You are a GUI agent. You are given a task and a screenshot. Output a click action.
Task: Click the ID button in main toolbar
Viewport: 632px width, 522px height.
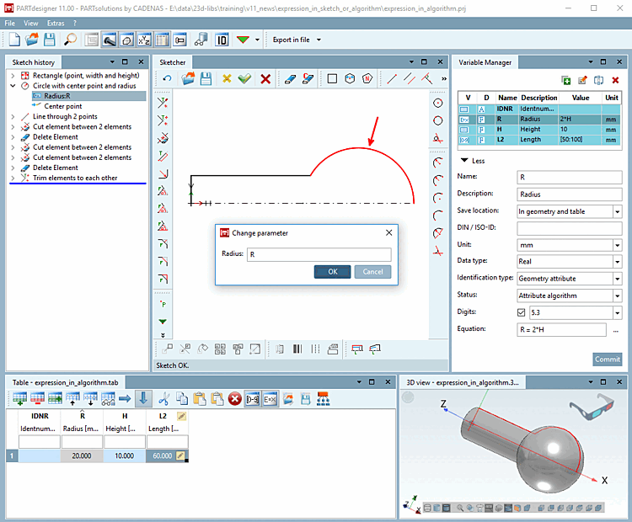pyautogui.click(x=222, y=40)
